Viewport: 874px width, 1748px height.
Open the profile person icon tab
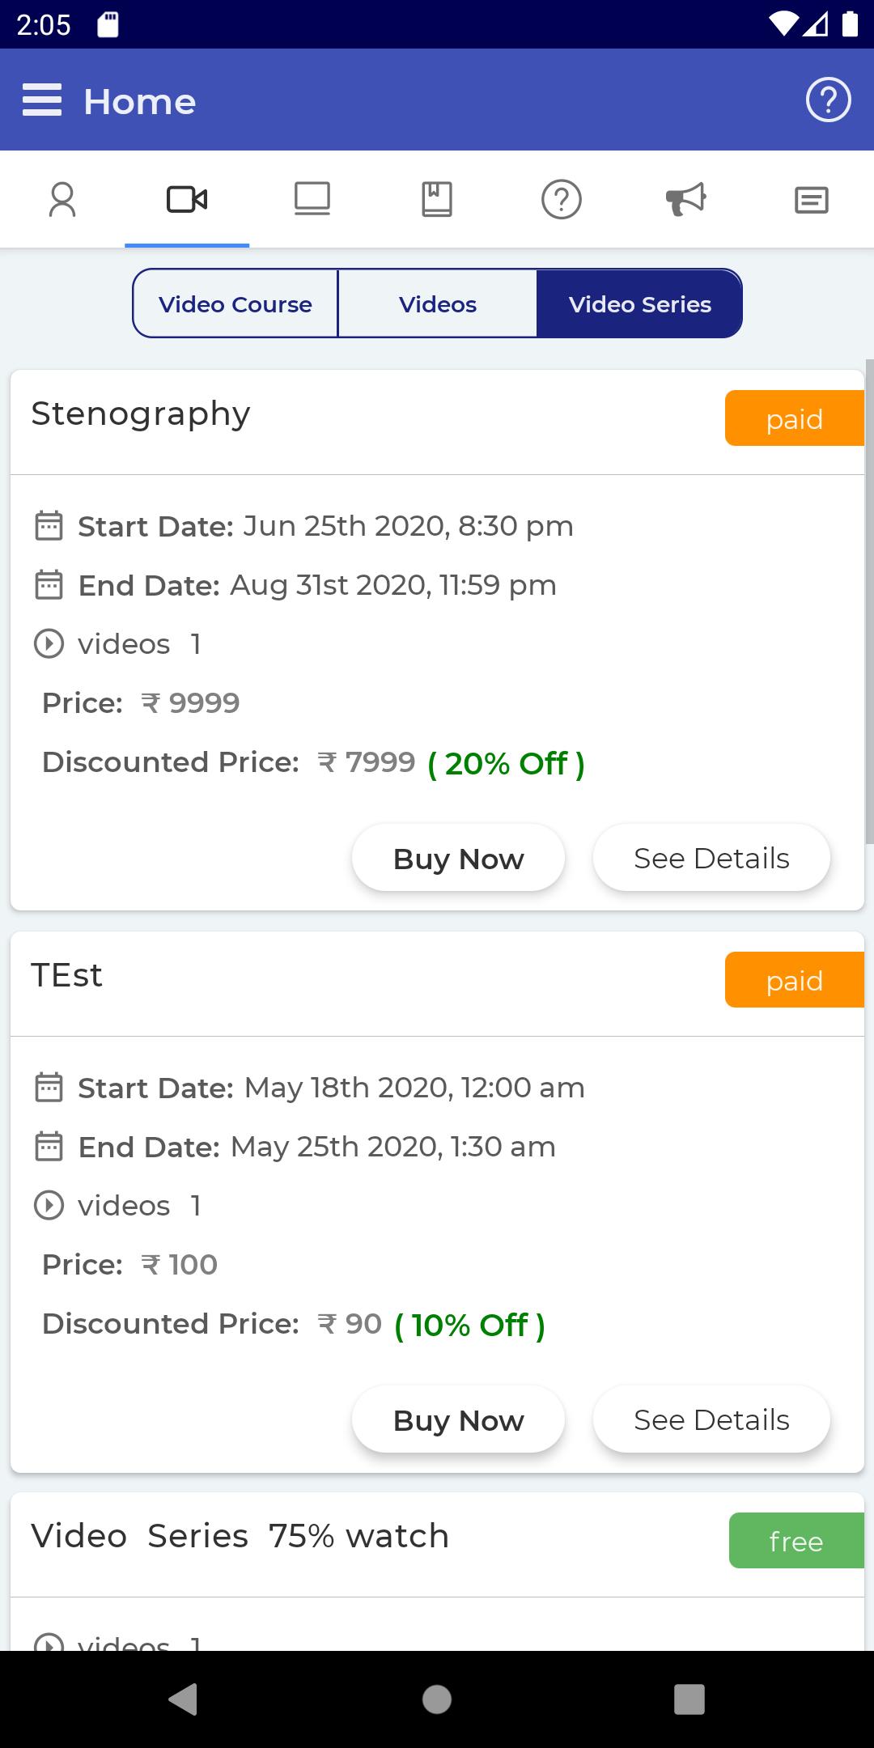pos(62,199)
